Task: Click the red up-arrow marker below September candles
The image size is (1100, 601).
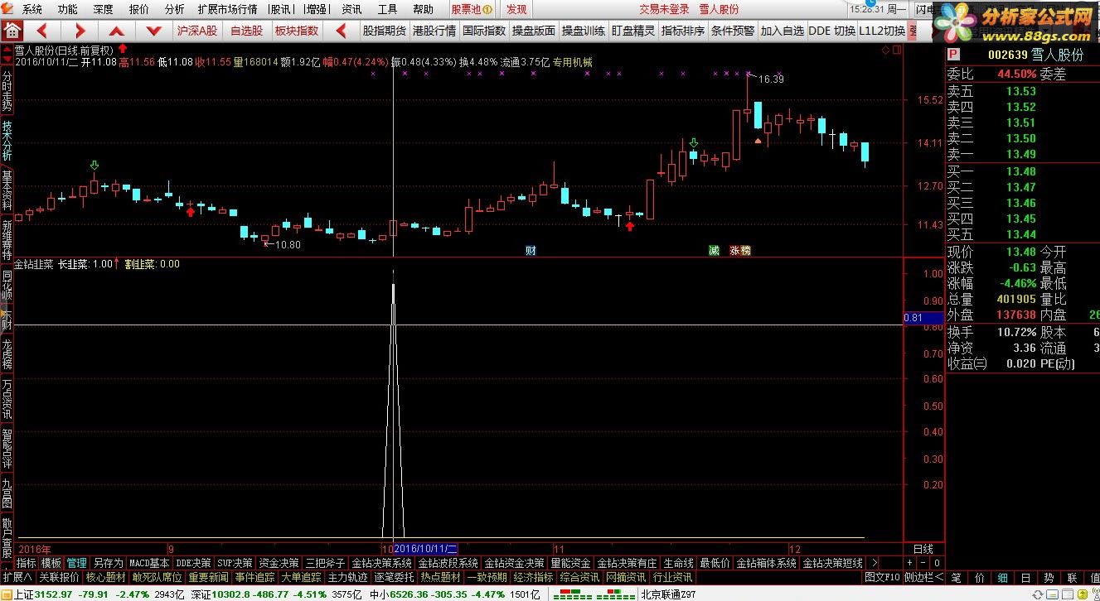Action: click(x=191, y=211)
